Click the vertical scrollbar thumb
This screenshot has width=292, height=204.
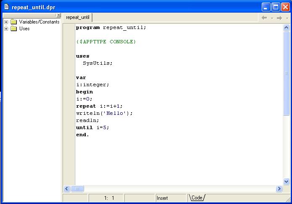(286, 74)
